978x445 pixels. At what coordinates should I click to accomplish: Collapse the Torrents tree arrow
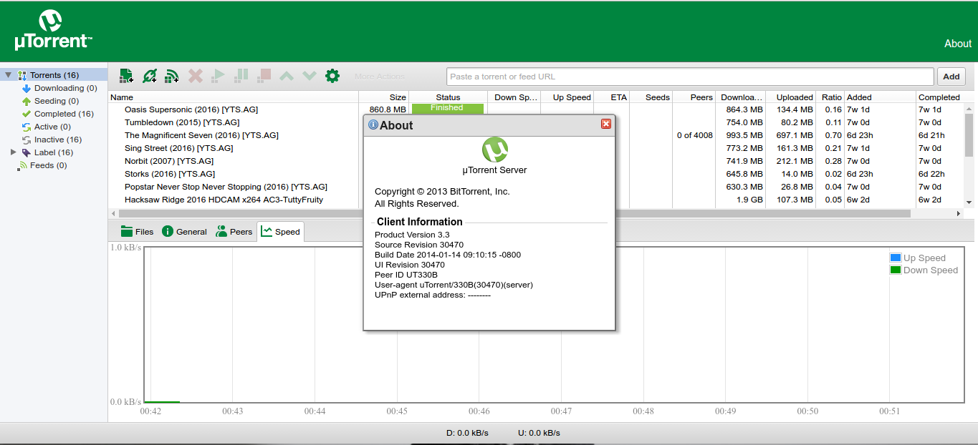[x=9, y=75]
